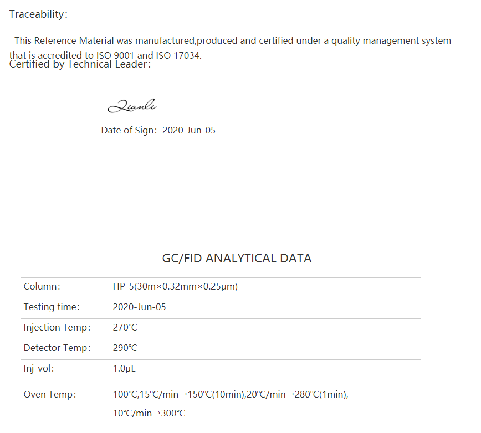
Task: Select the injection volume value '1.0μL'
Action: [x=124, y=368]
